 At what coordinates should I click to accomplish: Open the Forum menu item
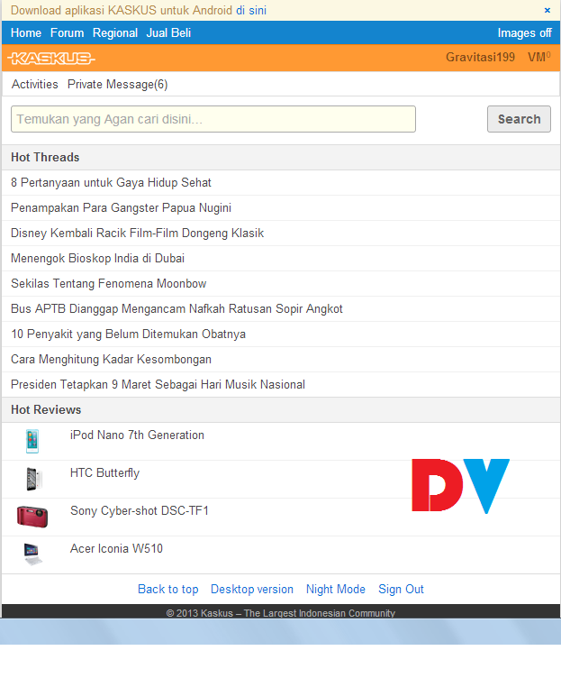[x=67, y=32]
